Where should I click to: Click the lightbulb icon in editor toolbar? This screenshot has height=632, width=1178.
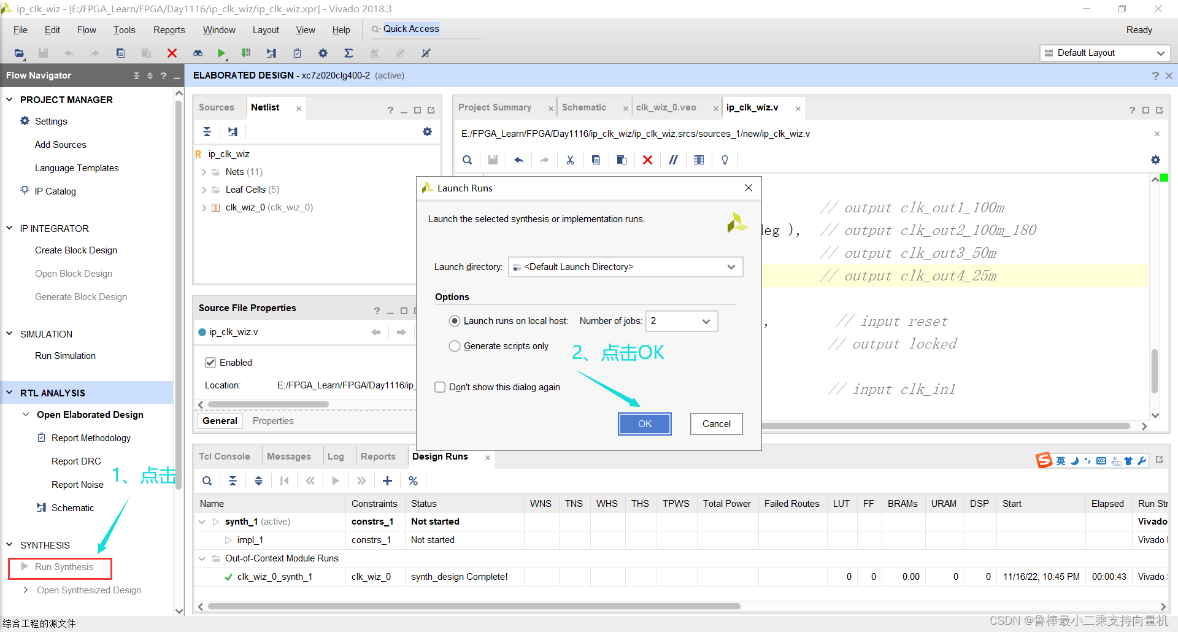(725, 160)
